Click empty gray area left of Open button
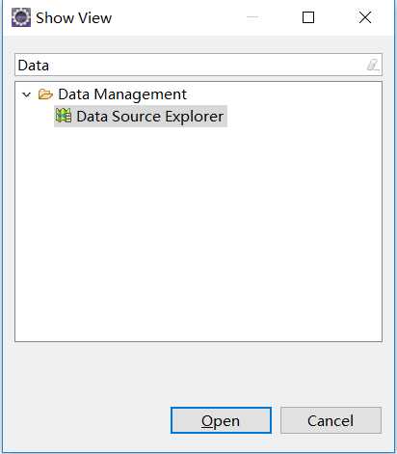This screenshot has width=397, height=454. coord(87,420)
